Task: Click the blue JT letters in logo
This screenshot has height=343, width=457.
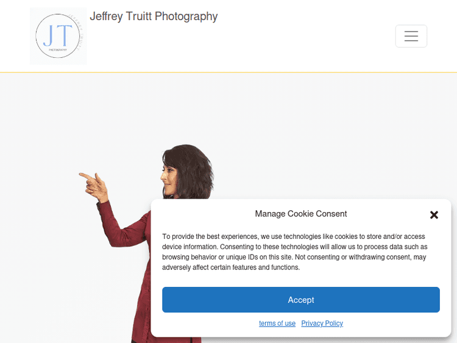Action: pos(57,35)
